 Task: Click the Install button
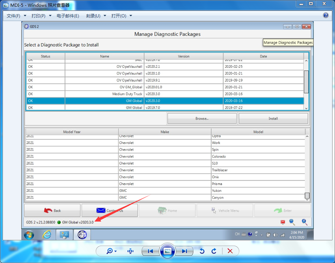coord(273,119)
